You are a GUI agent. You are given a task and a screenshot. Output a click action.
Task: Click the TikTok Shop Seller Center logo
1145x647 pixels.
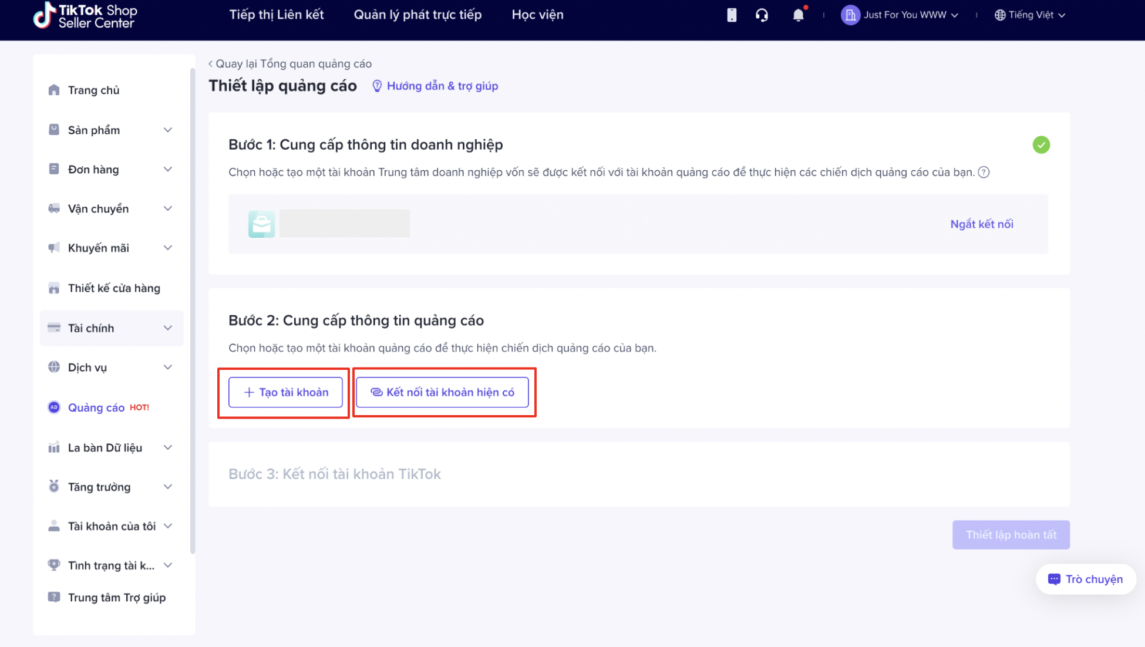(x=85, y=16)
